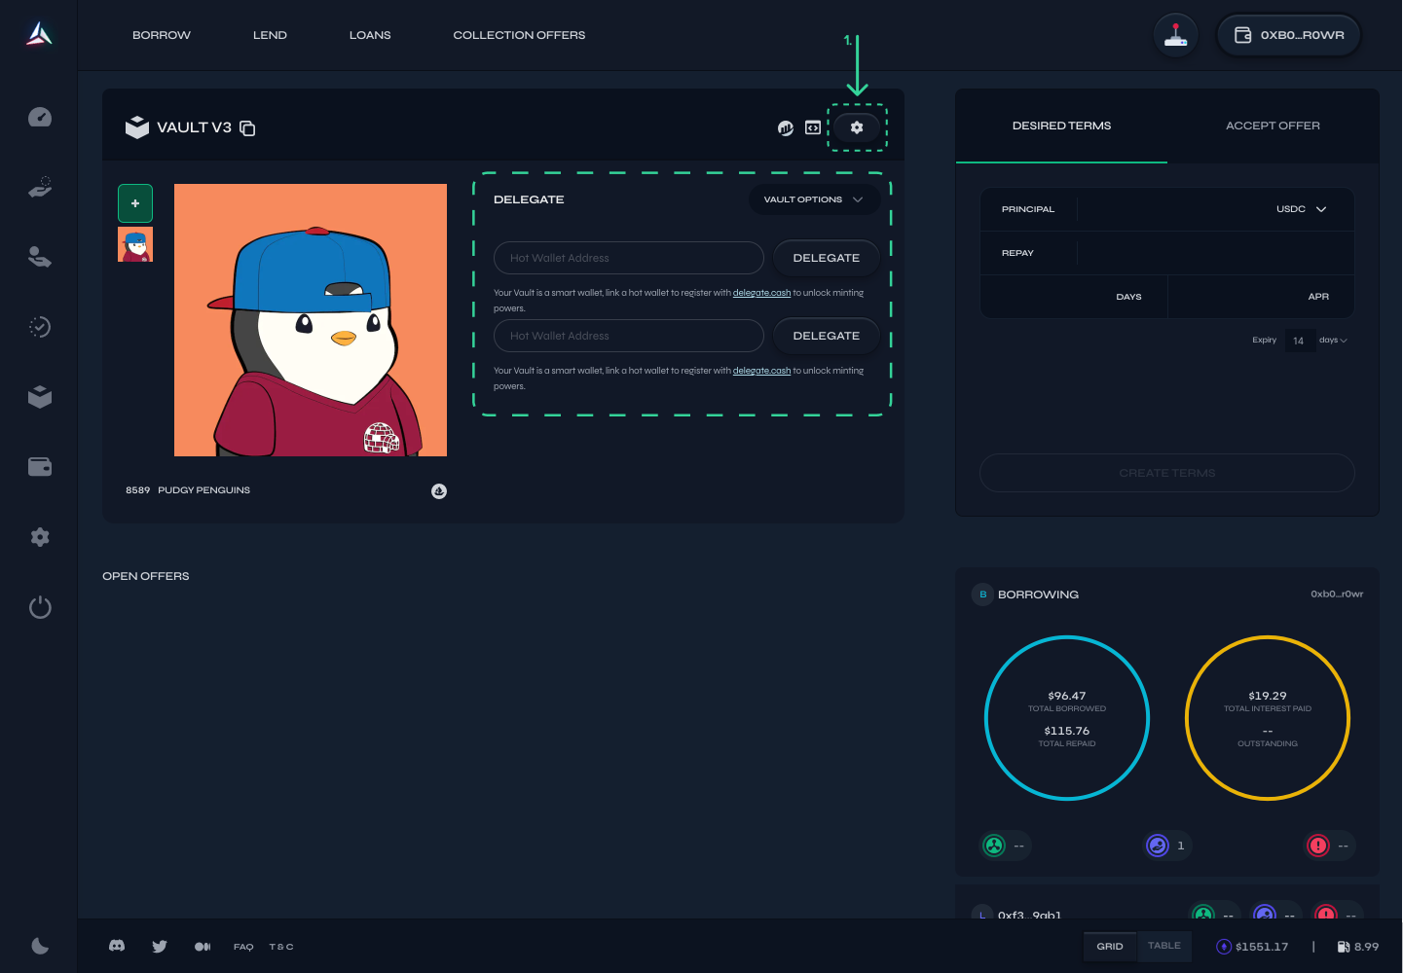Click the green active loans icon under Borrowing
1403x973 pixels.
pos(994,846)
